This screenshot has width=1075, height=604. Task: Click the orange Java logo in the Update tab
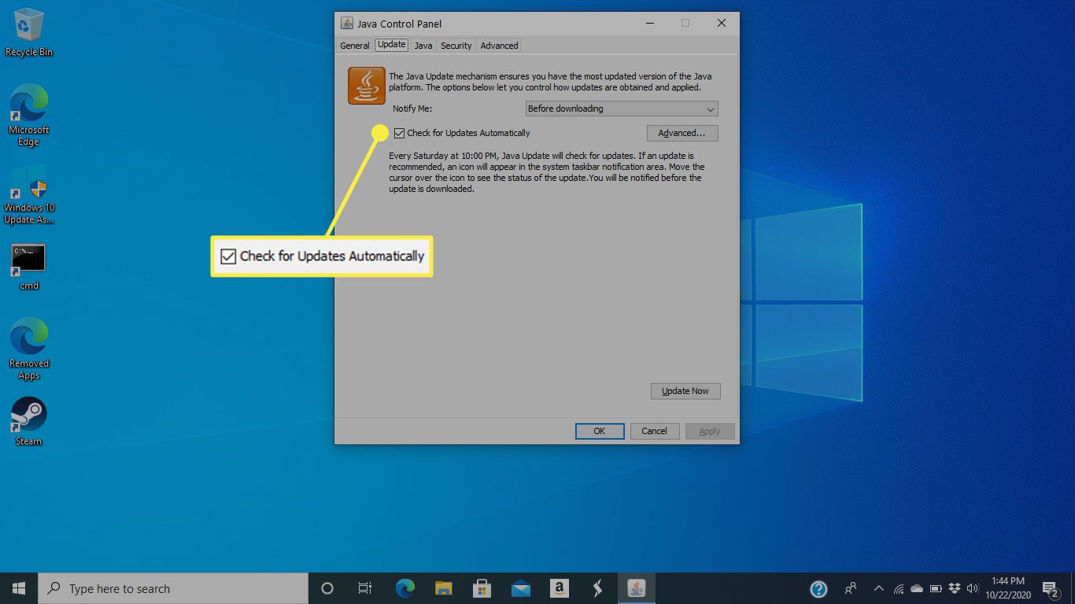click(366, 86)
